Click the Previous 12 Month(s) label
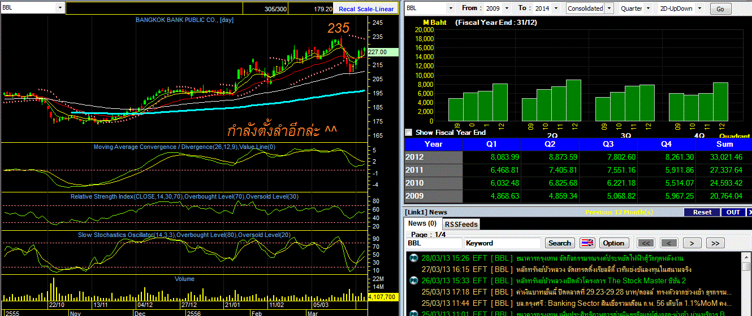 tap(619, 212)
